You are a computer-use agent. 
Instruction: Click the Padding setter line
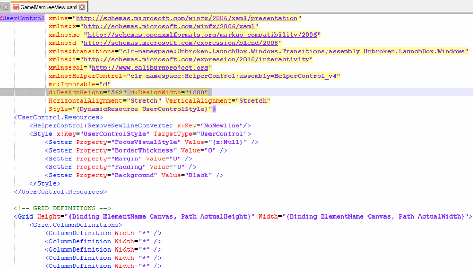pos(120,167)
